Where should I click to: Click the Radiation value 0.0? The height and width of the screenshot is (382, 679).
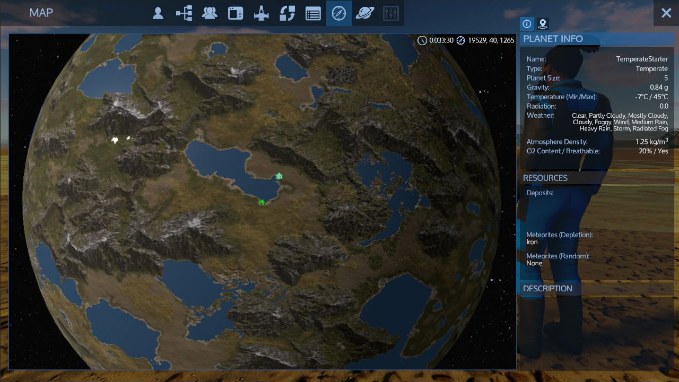click(664, 106)
